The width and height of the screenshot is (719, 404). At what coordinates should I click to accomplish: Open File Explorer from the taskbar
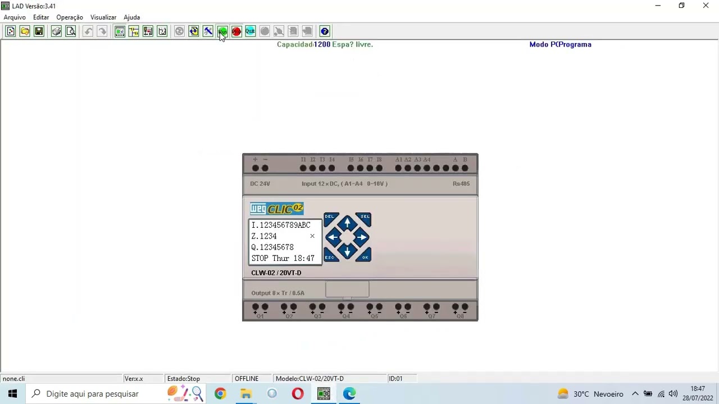(x=246, y=394)
